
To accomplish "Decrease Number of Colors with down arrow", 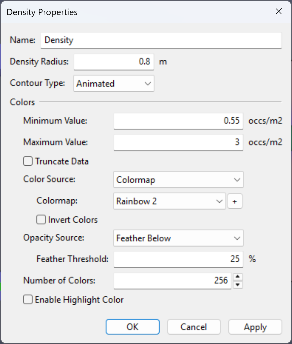I will [238, 285].
